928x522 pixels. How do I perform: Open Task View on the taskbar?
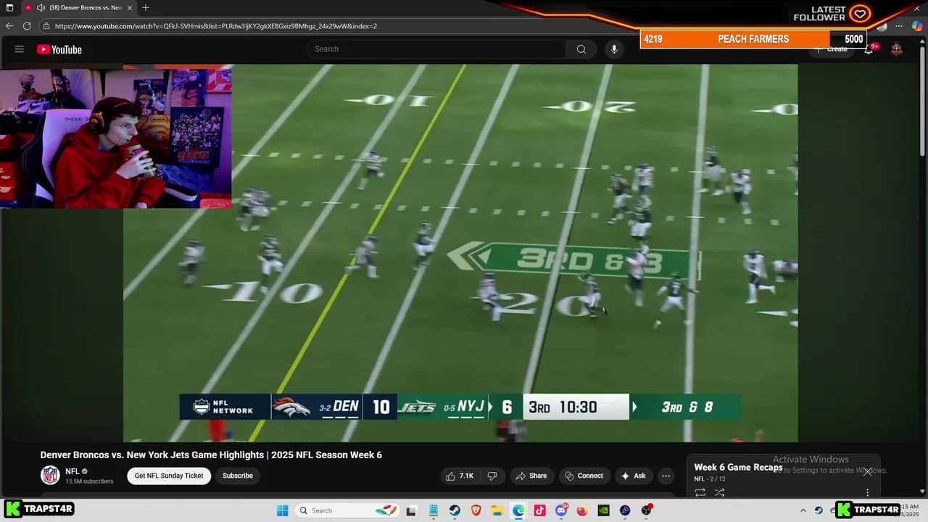coord(411,510)
